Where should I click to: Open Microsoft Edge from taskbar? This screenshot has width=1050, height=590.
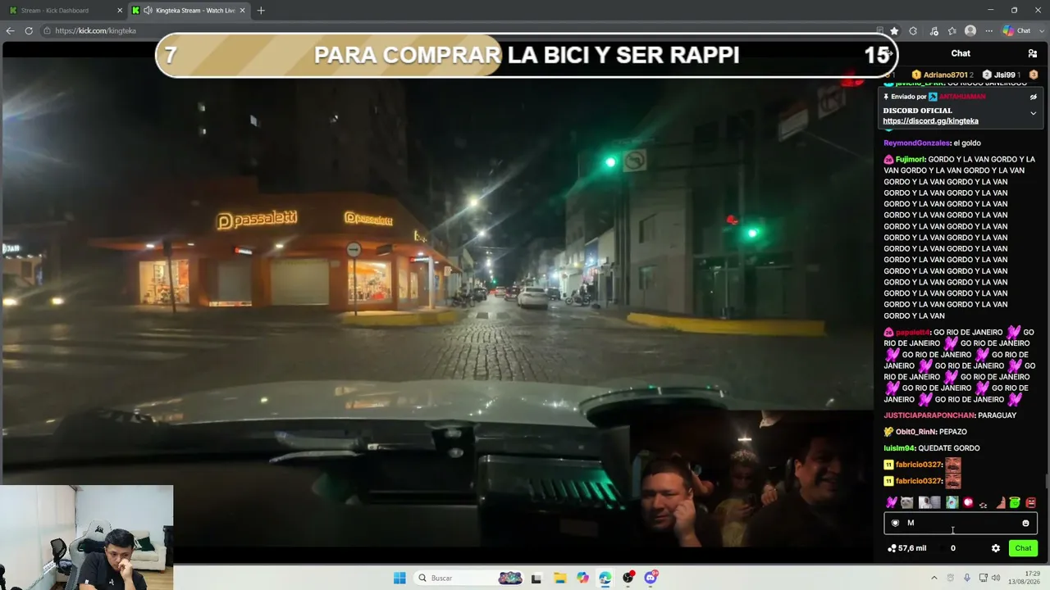[x=605, y=578]
